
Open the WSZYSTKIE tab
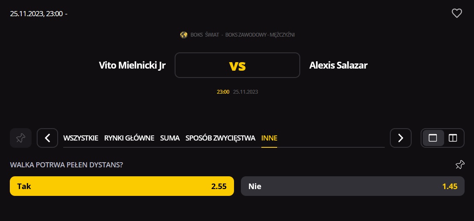click(81, 138)
